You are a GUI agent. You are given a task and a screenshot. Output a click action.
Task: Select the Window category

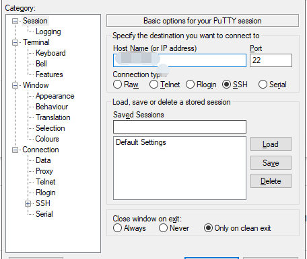[x=36, y=85]
